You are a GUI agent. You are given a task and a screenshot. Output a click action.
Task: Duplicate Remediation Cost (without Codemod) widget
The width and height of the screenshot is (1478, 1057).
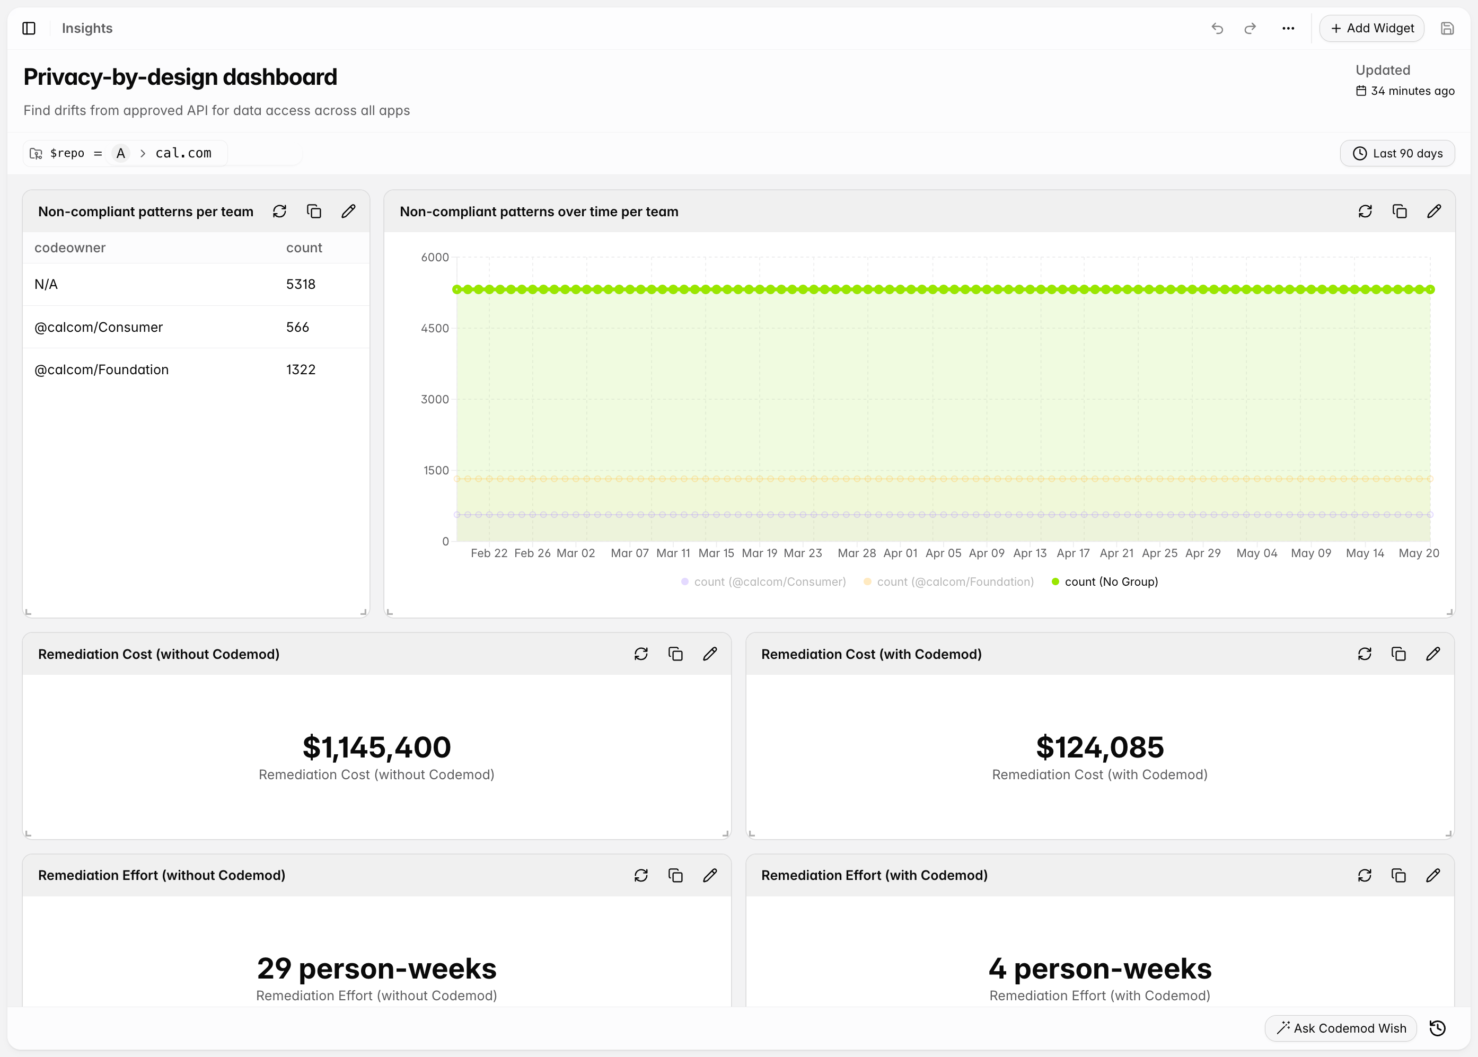click(x=675, y=654)
